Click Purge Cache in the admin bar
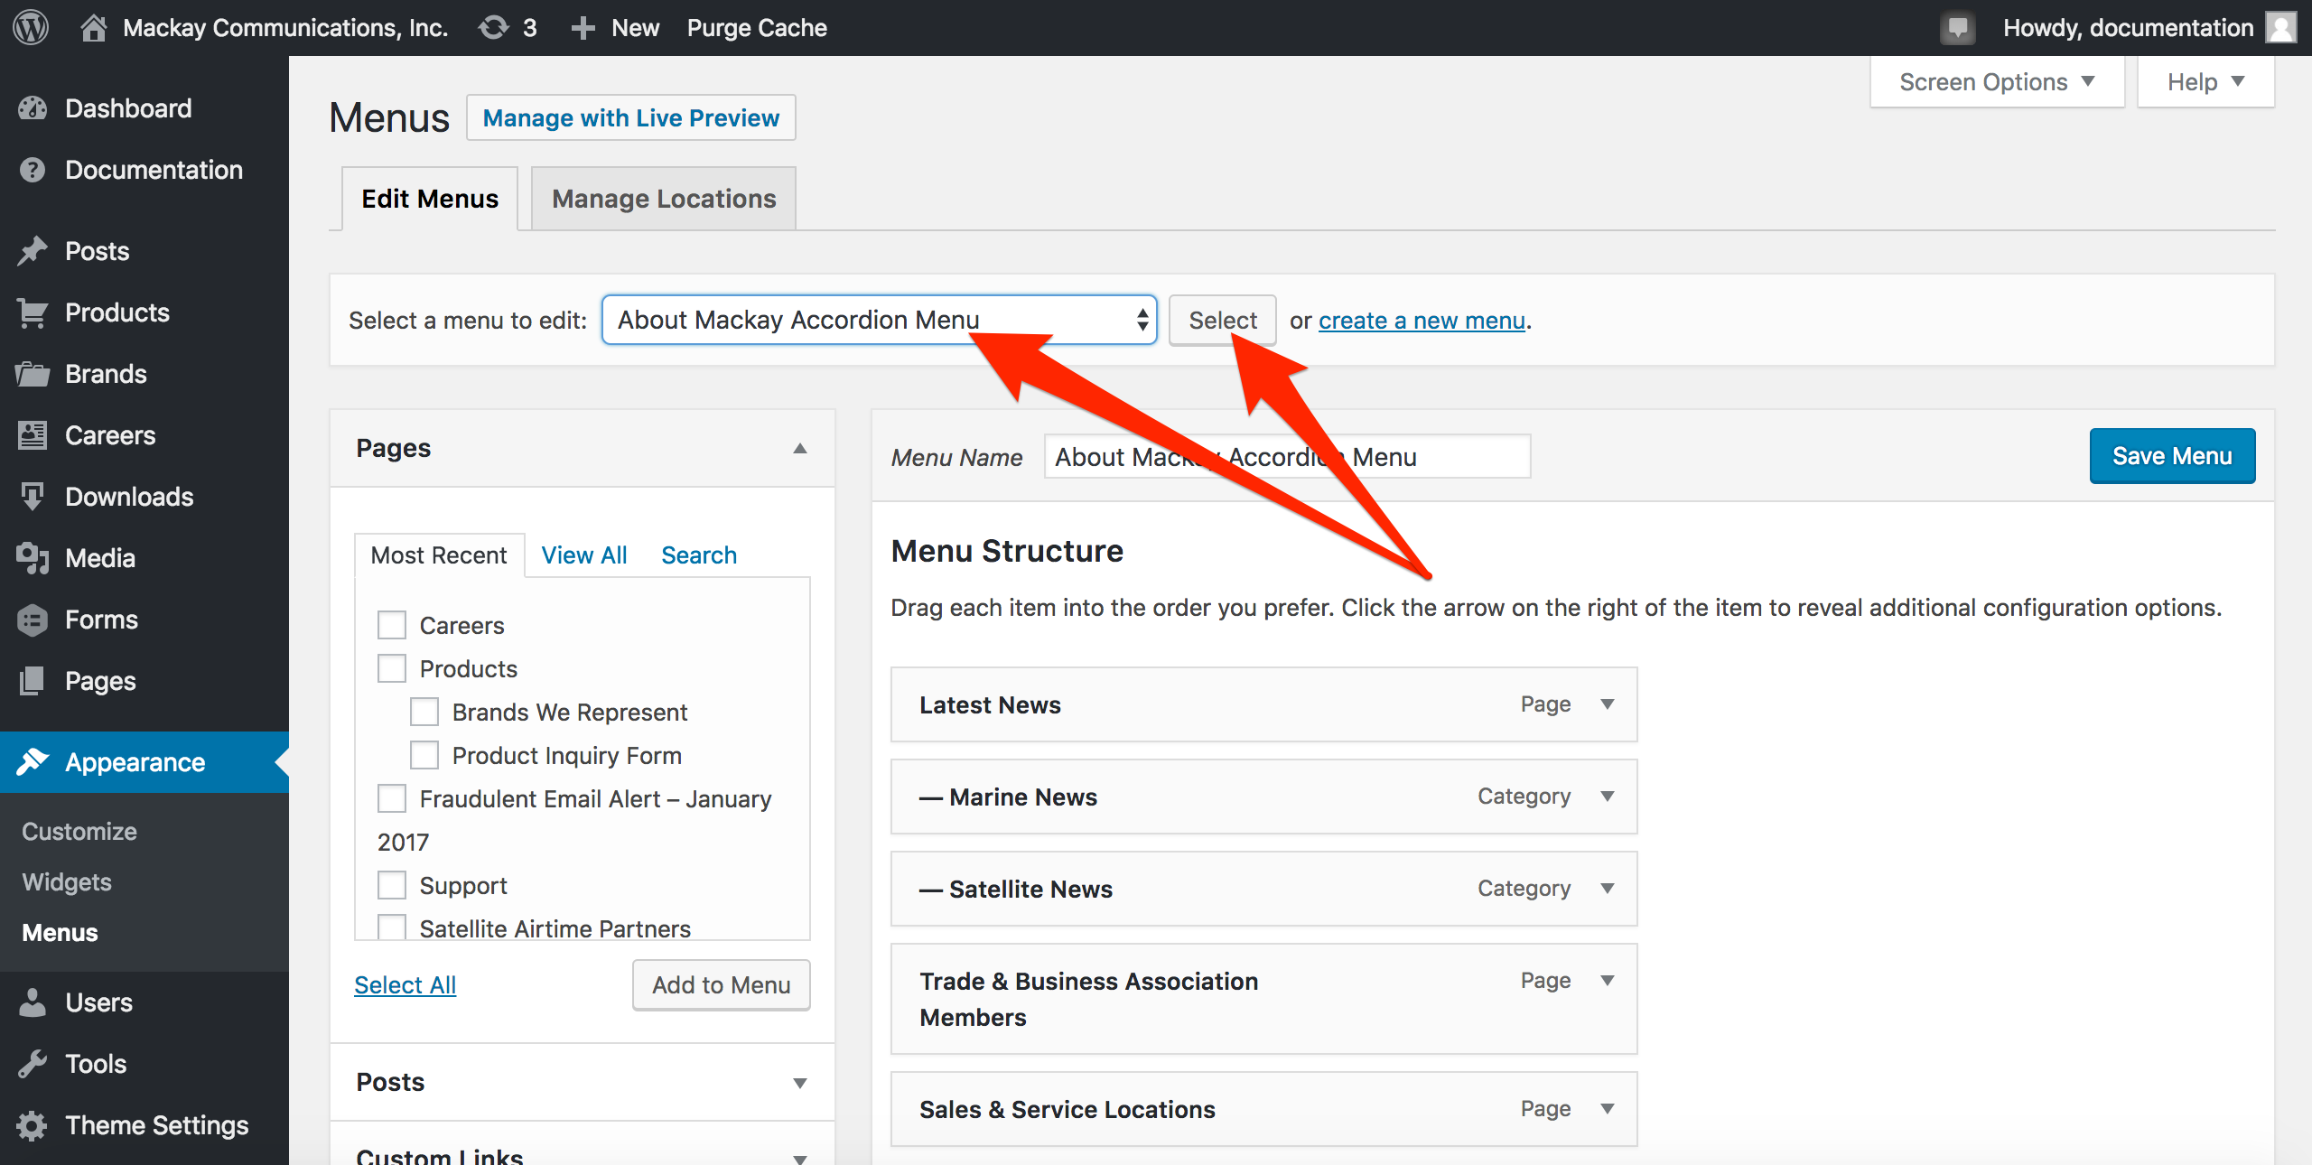This screenshot has width=2312, height=1165. click(x=757, y=28)
